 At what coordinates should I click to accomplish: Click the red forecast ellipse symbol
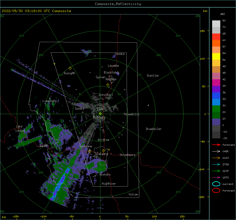click(x=216, y=190)
